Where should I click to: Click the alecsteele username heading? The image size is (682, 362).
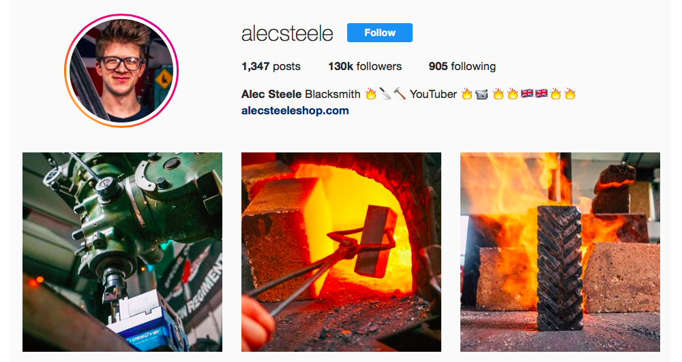287,33
